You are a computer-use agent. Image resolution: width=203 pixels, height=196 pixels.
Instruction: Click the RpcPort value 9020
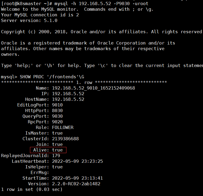point(57,122)
